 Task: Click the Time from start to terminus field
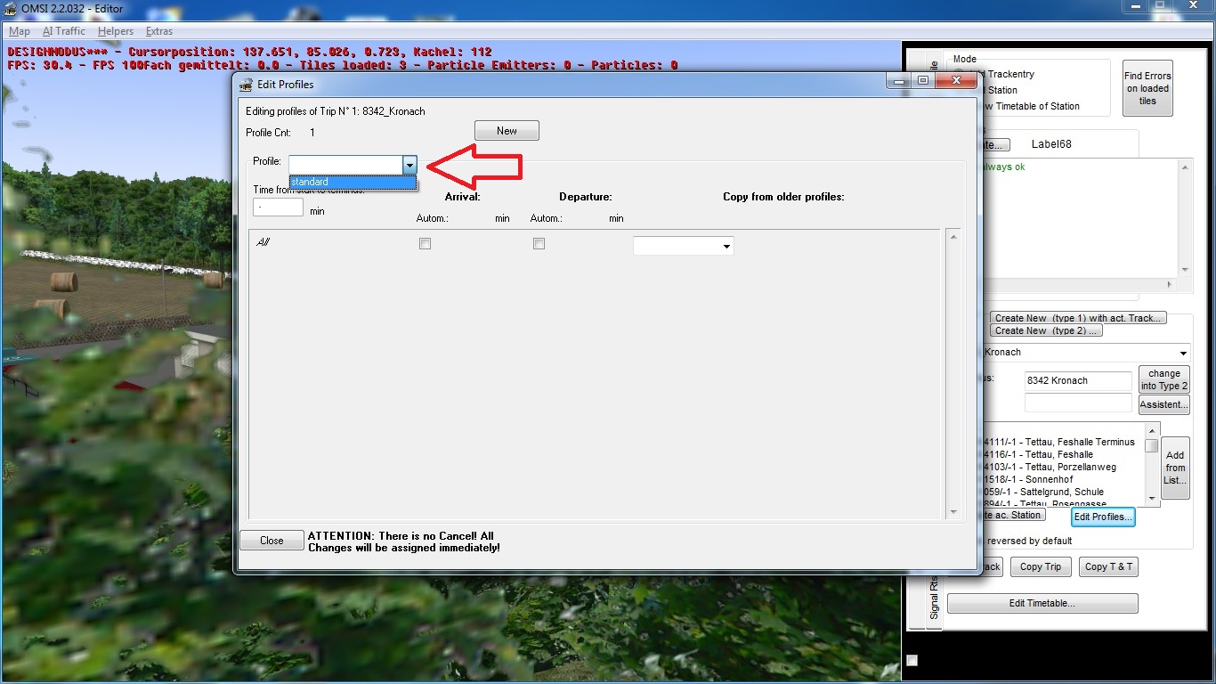[x=279, y=208]
